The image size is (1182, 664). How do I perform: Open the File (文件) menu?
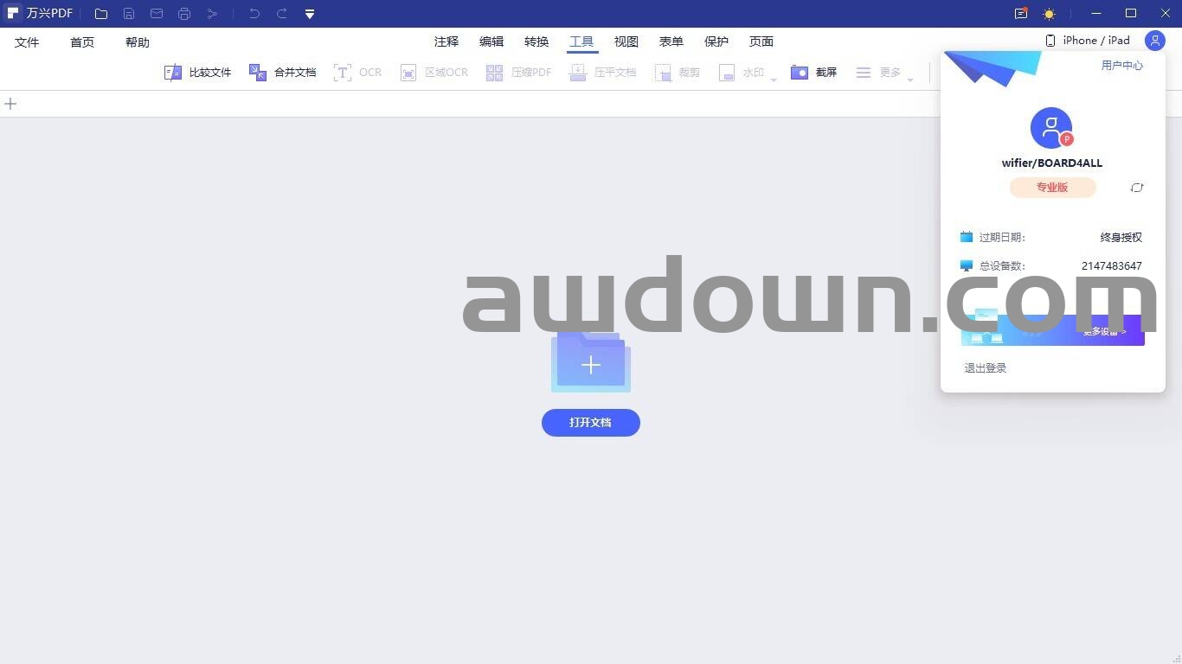click(27, 42)
